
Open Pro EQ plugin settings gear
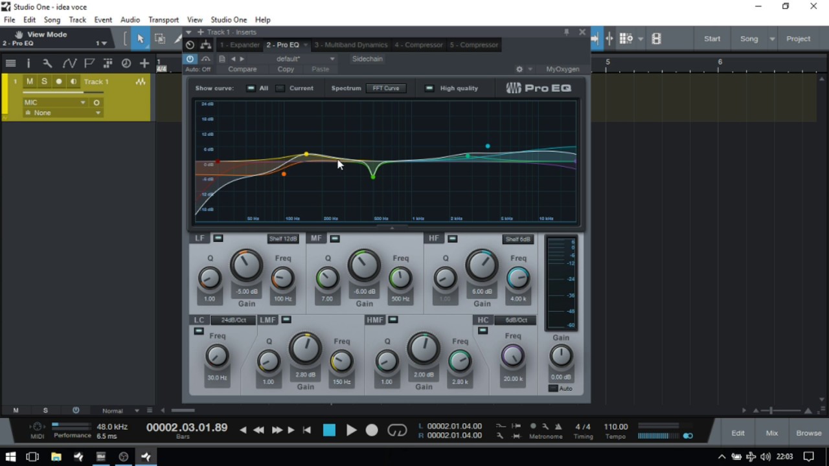519,69
